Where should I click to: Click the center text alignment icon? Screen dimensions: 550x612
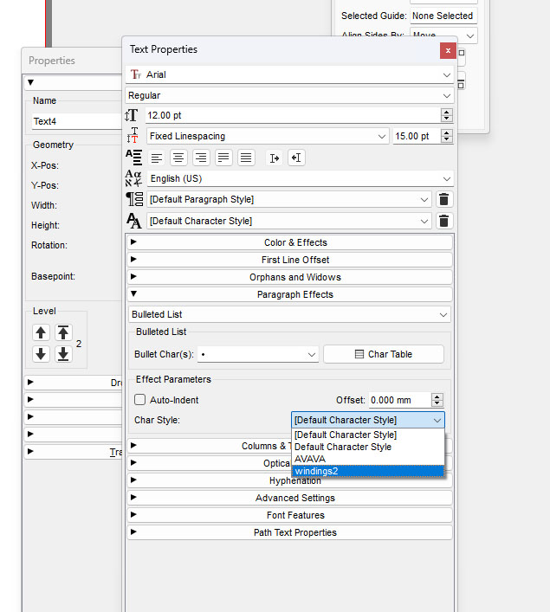point(179,158)
